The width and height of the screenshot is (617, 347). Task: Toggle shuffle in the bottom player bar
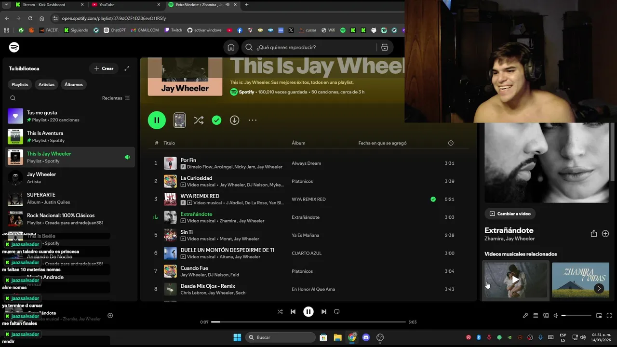[280, 312]
